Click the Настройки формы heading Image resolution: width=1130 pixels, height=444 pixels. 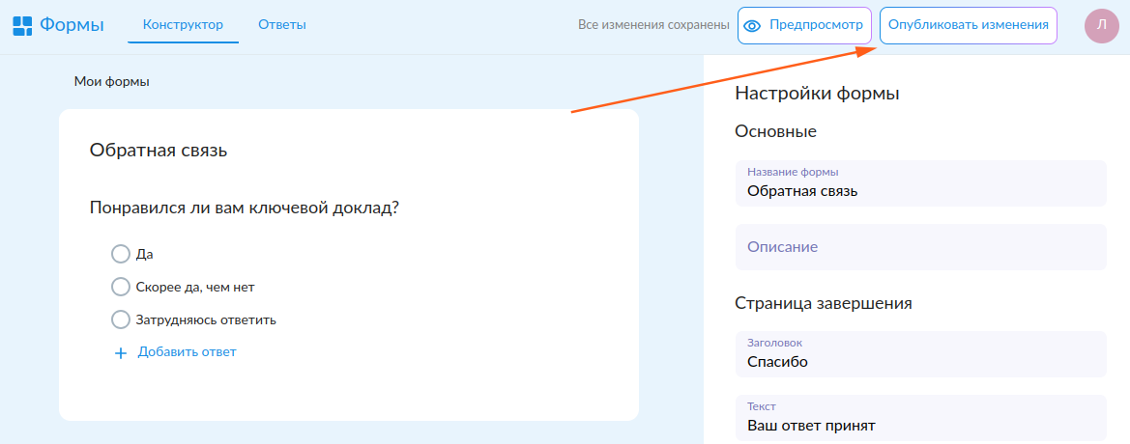click(x=817, y=94)
